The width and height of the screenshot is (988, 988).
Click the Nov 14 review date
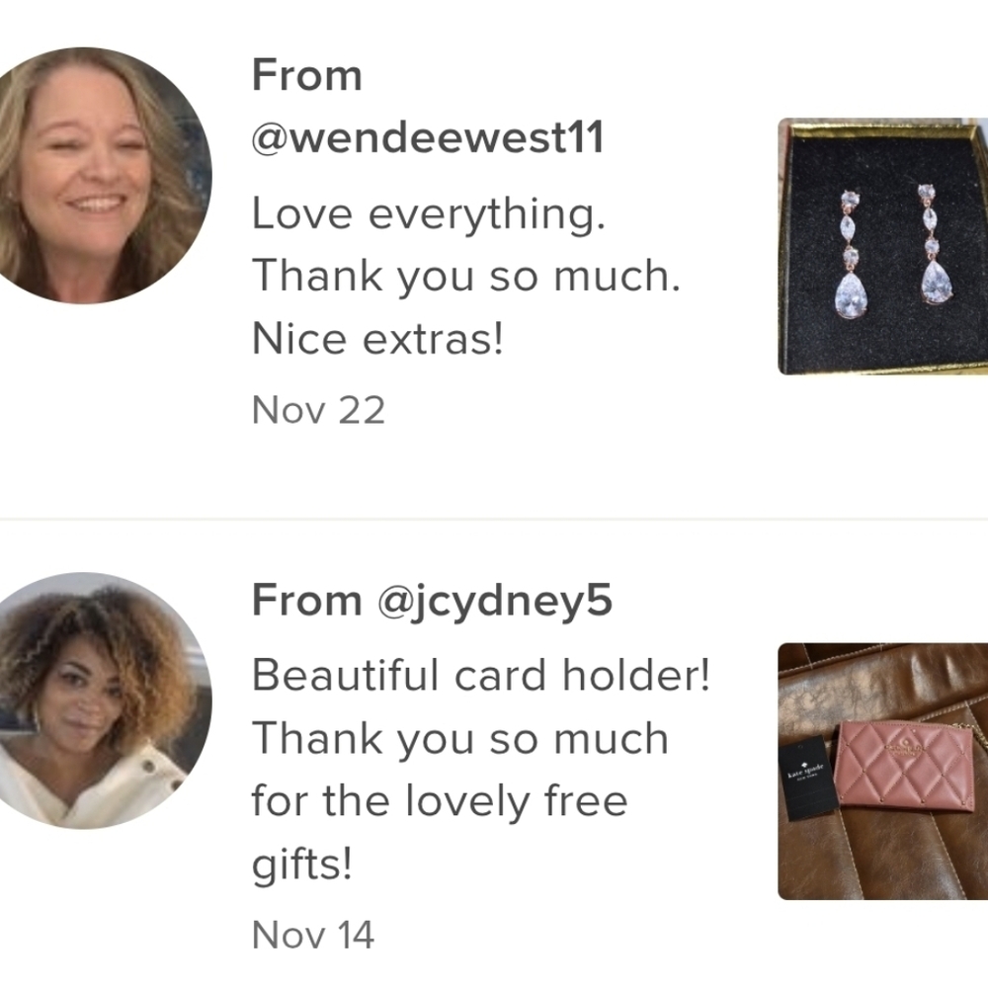point(313,934)
